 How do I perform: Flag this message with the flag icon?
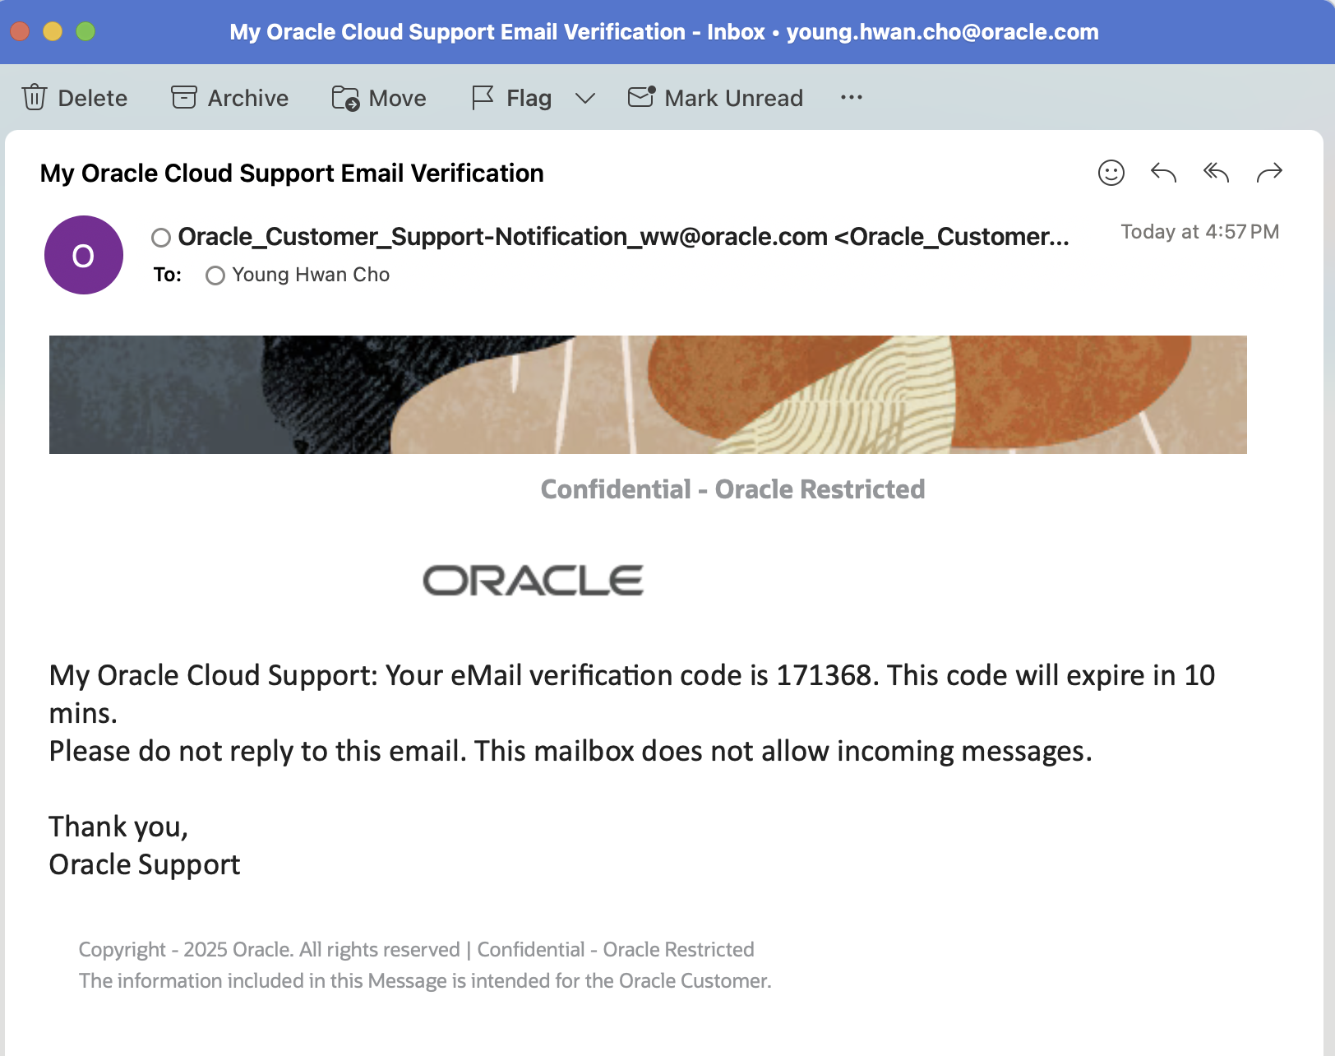pyautogui.click(x=483, y=97)
